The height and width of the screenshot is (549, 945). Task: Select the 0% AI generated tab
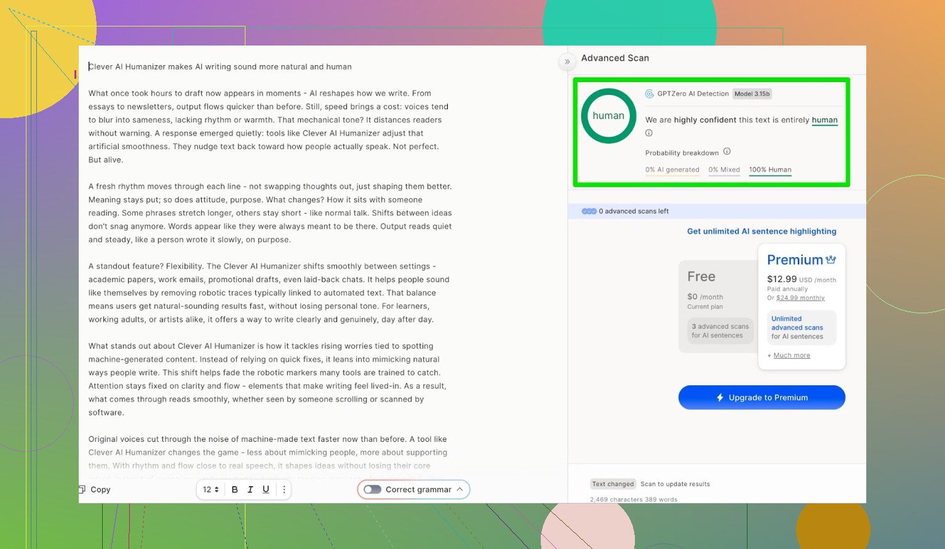click(672, 170)
